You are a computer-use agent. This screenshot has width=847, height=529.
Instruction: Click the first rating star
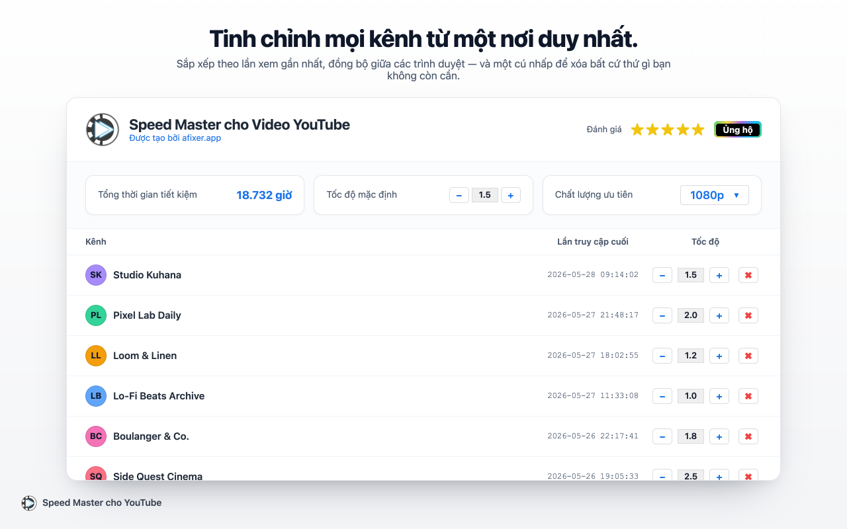[637, 130]
